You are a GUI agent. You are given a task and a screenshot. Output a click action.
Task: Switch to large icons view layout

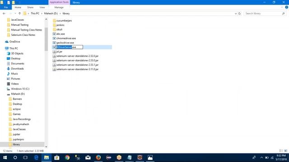(286, 151)
